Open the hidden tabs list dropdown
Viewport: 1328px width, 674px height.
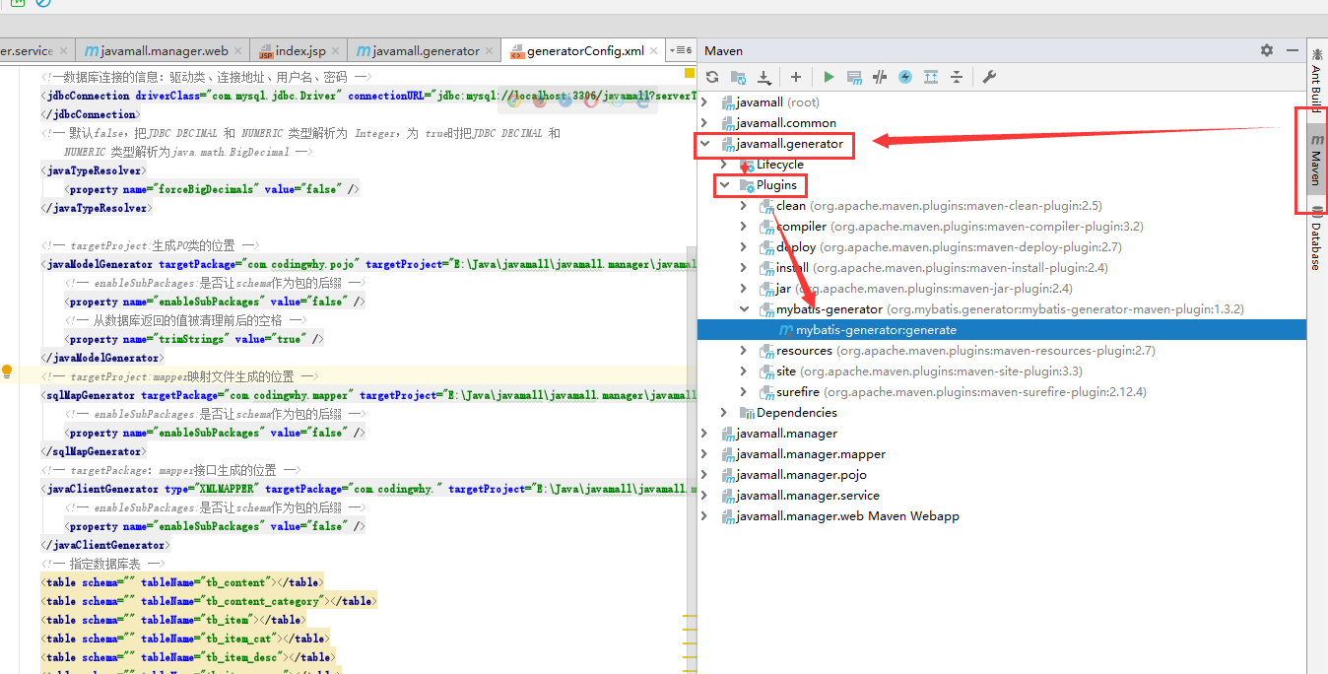tap(680, 50)
